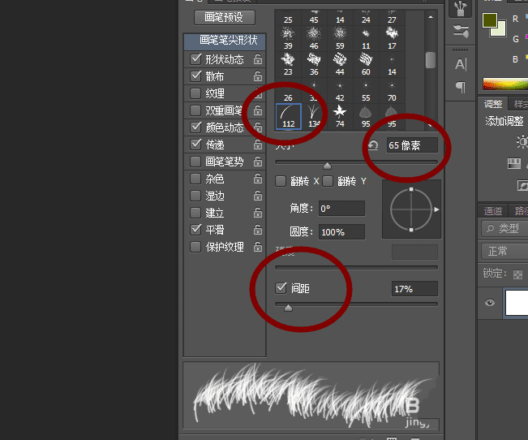The height and width of the screenshot is (440, 528).
Task: Add a Levels adjustment icon
Action: (x=514, y=163)
